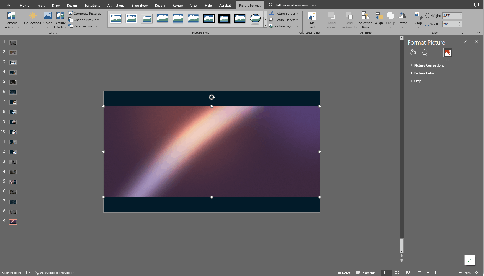
Task: Select slide 19 thumbnail
Action: coord(13,222)
